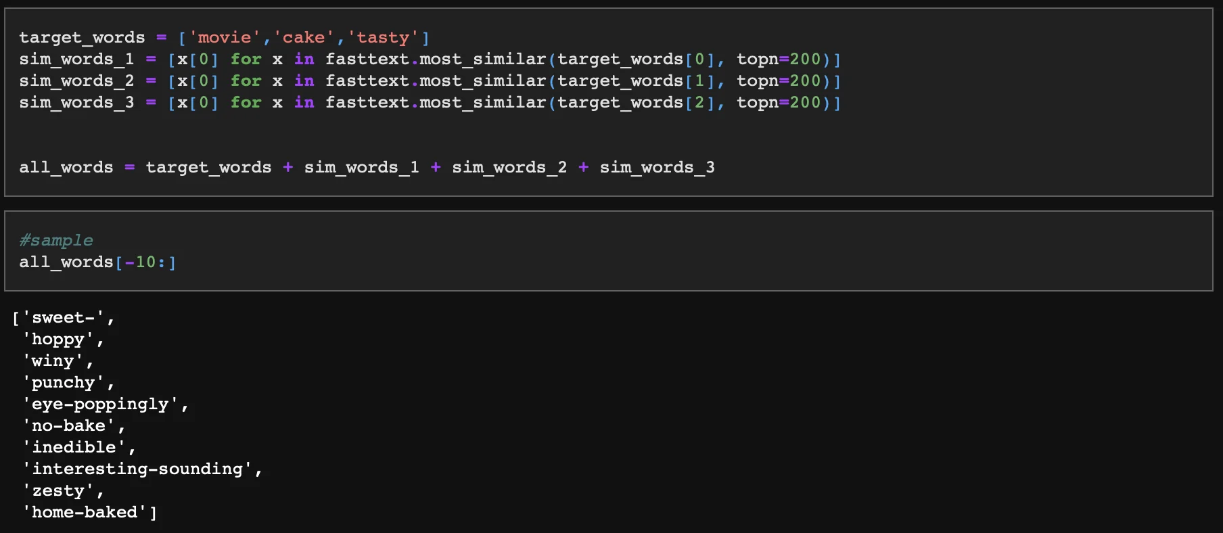Click the #sample comment in second cell
1223x533 pixels.
pyautogui.click(x=56, y=240)
